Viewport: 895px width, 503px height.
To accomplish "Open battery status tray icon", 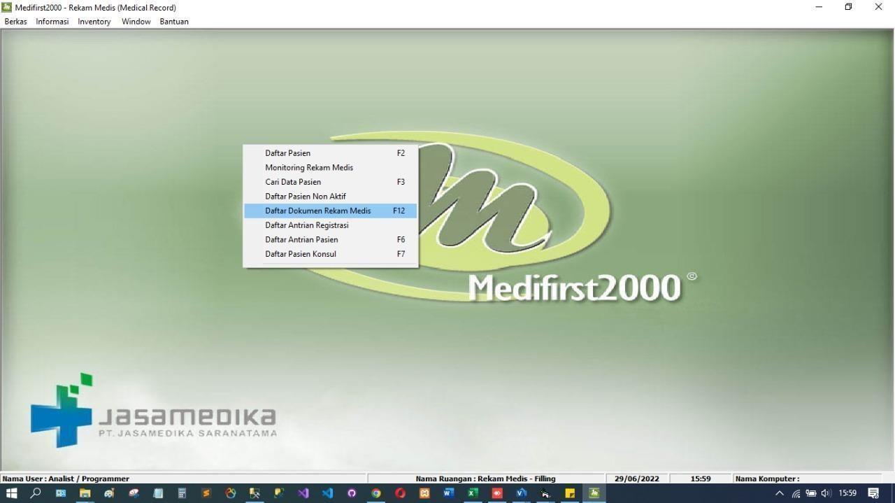I will click(811, 493).
